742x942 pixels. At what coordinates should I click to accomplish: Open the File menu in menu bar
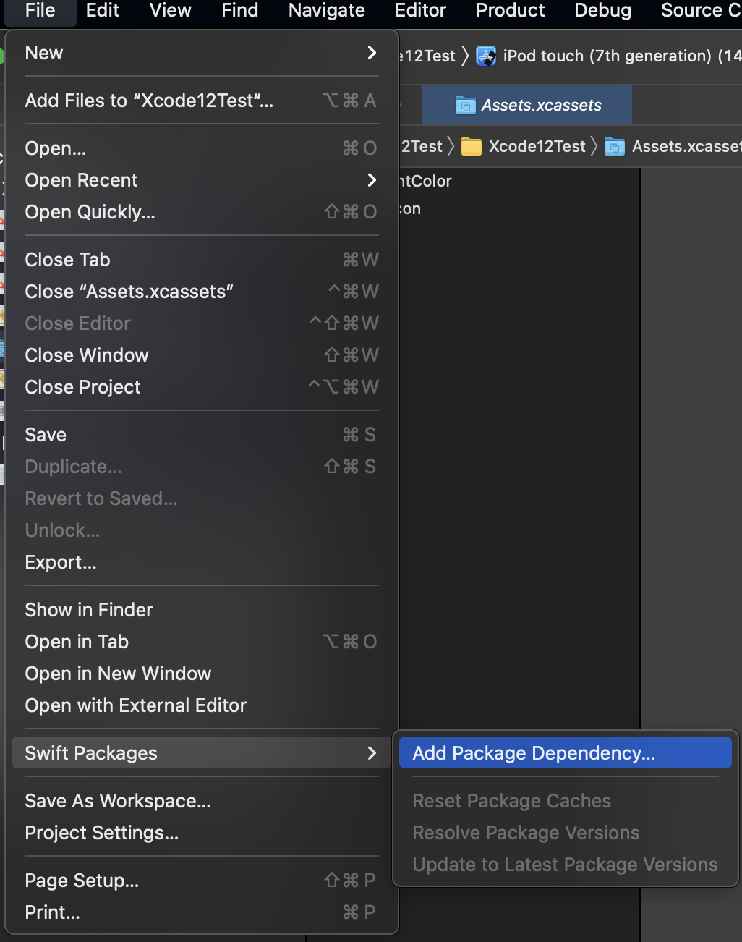point(40,11)
